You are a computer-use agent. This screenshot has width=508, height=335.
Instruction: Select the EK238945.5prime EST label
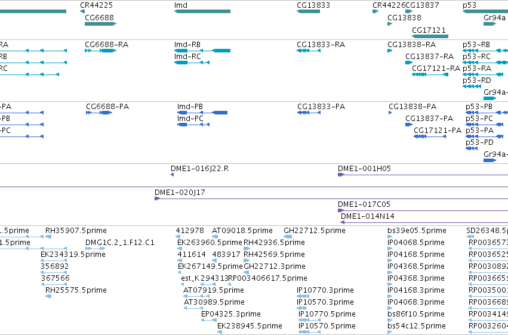tap(250, 326)
